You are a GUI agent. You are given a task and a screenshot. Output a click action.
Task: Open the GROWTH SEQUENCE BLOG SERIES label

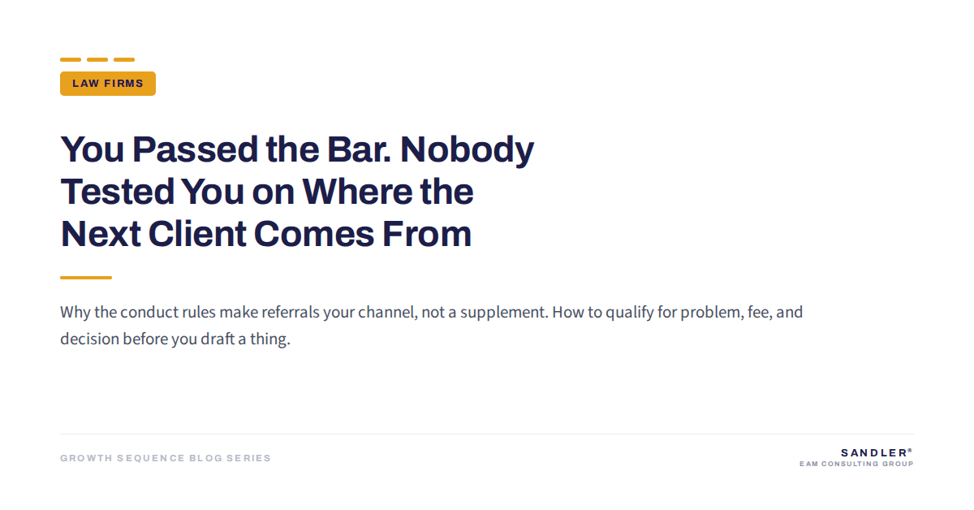(x=166, y=458)
